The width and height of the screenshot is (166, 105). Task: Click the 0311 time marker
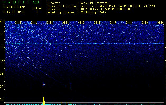18,23
